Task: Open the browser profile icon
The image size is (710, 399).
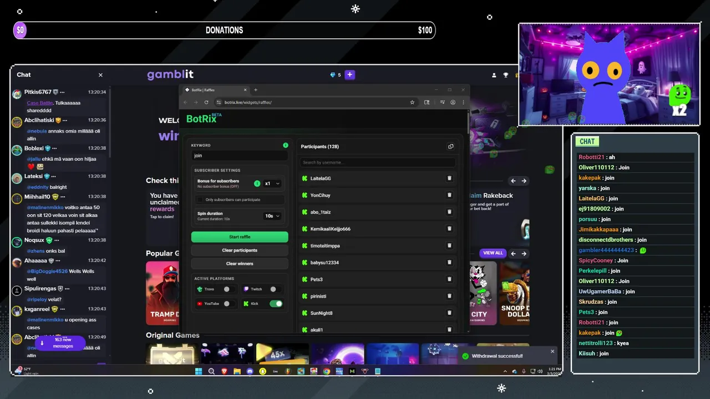Action: (453, 102)
